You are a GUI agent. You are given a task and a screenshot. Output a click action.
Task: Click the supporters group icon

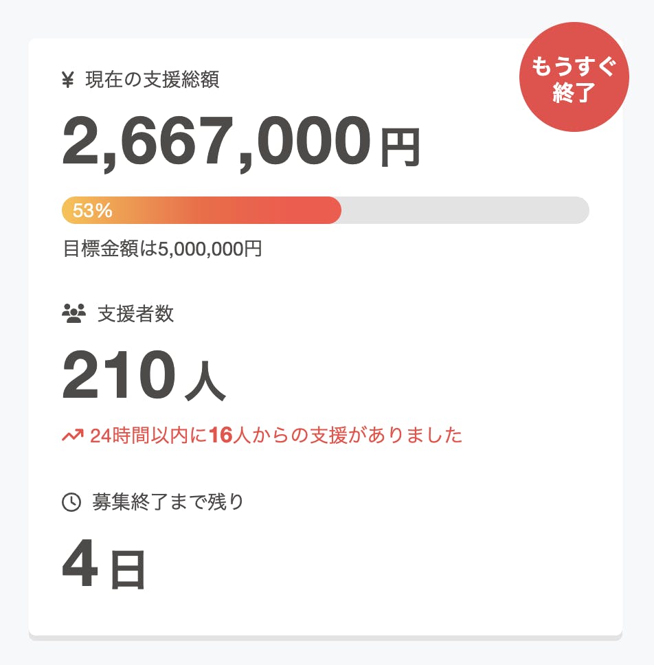tap(74, 314)
